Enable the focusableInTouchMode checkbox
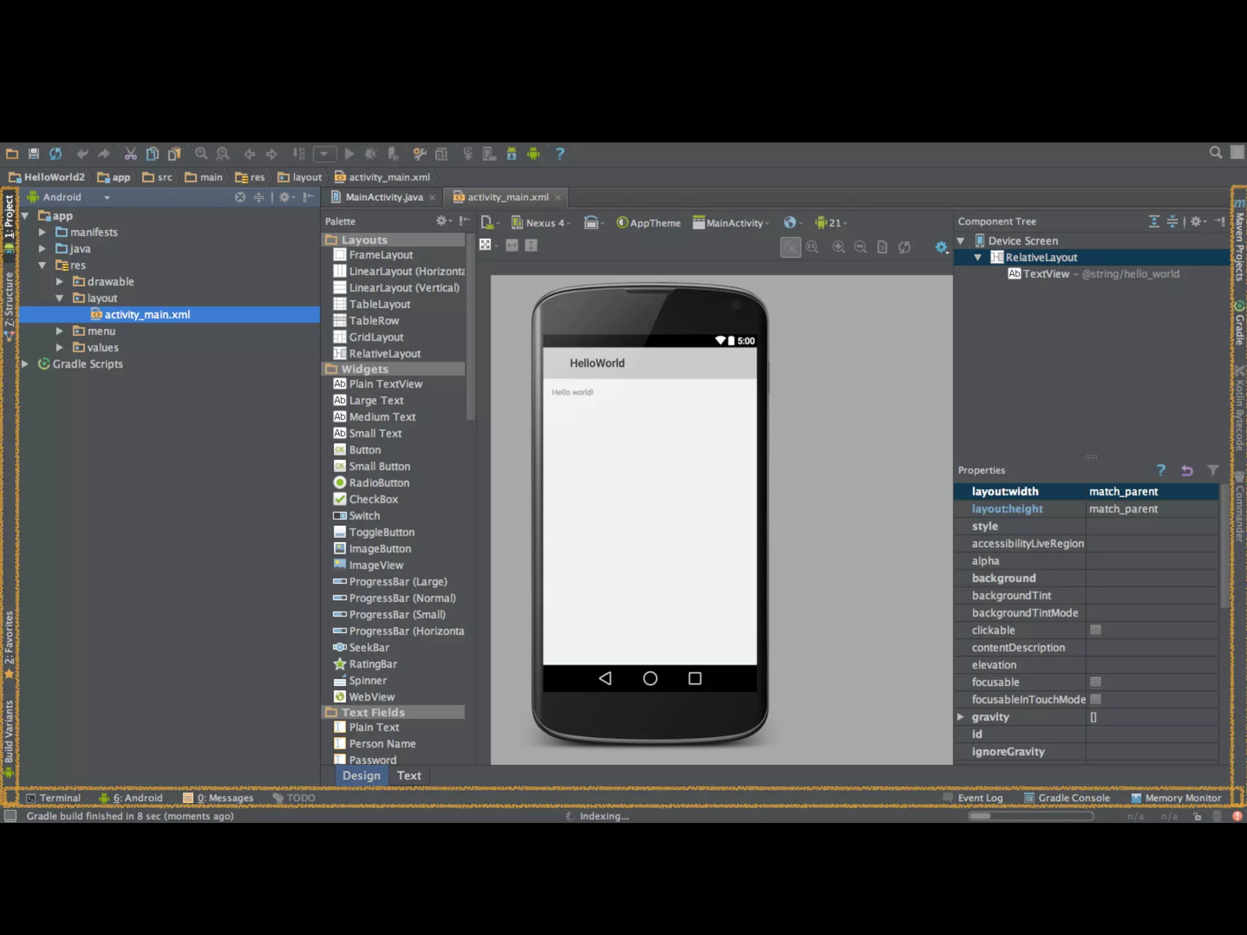 [1095, 699]
